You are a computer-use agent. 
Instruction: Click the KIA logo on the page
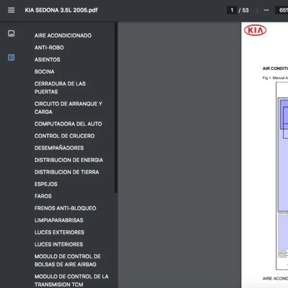(255, 30)
